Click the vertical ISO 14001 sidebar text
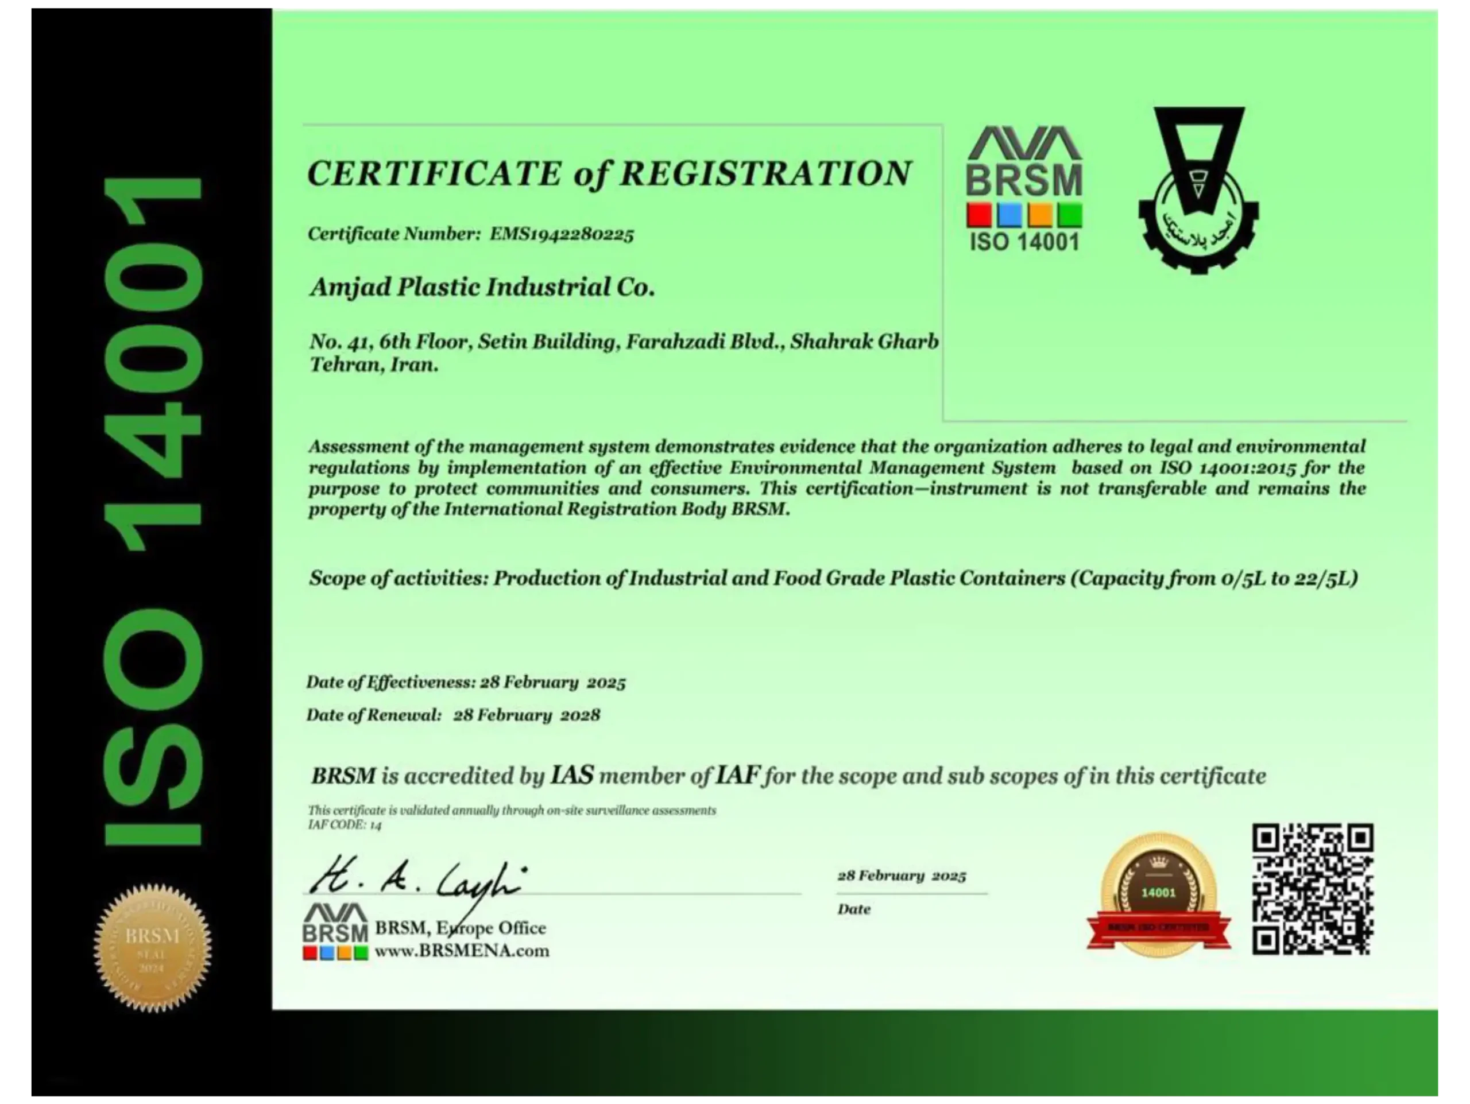 153,512
